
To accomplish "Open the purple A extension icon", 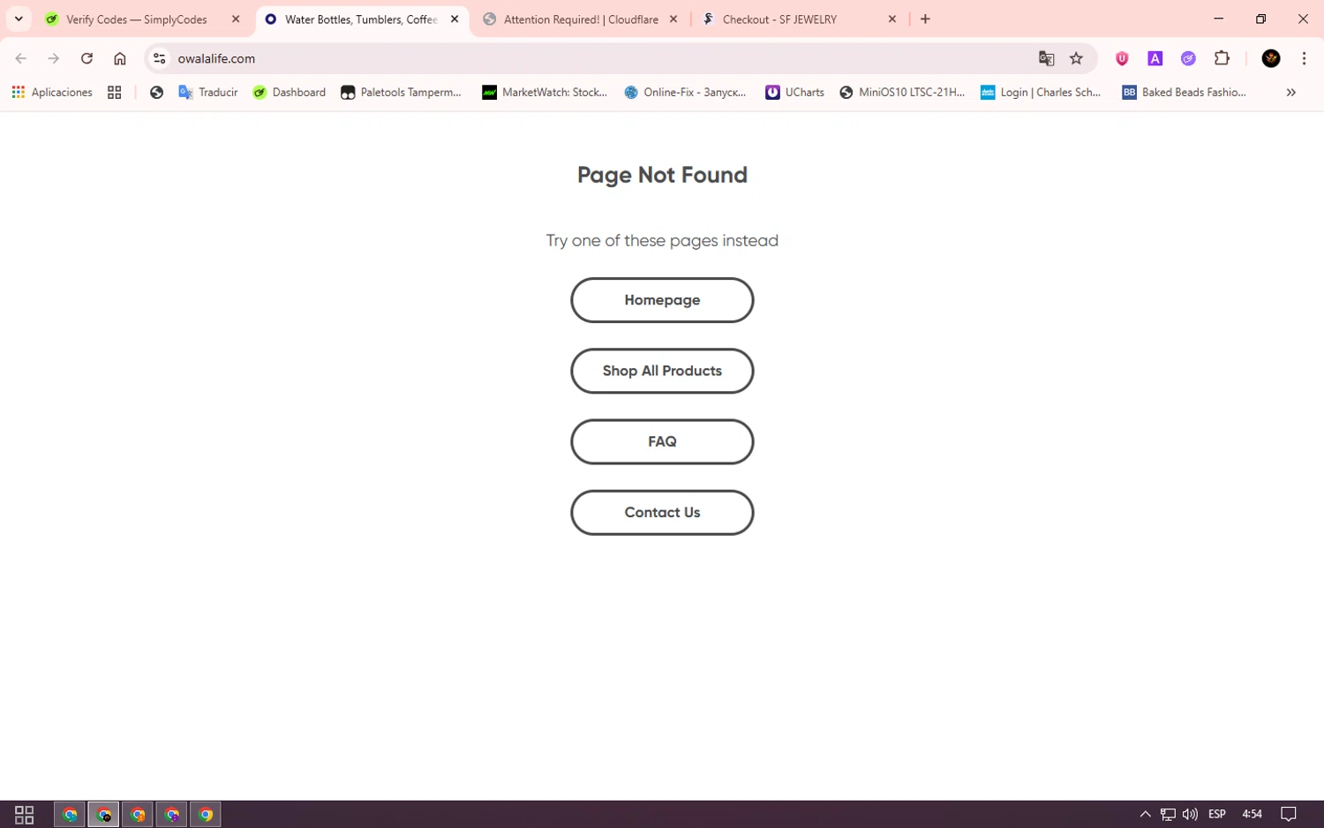I will pos(1155,58).
